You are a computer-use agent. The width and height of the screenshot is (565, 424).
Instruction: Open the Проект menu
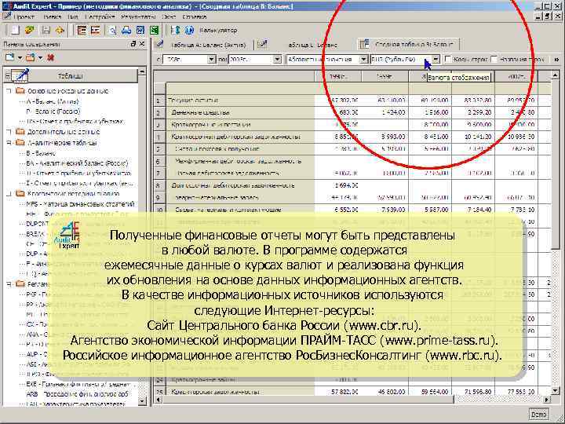[x=24, y=16]
